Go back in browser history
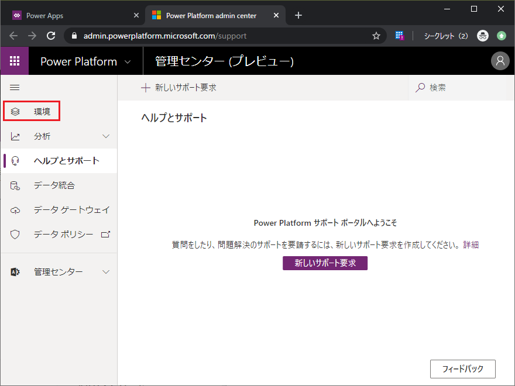The image size is (515, 386). pyautogui.click(x=13, y=36)
